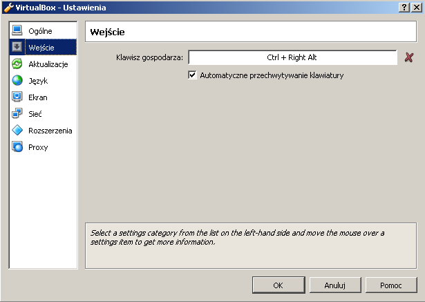Click the Wejście page heading
This screenshot has width=425, height=302.
(107, 32)
